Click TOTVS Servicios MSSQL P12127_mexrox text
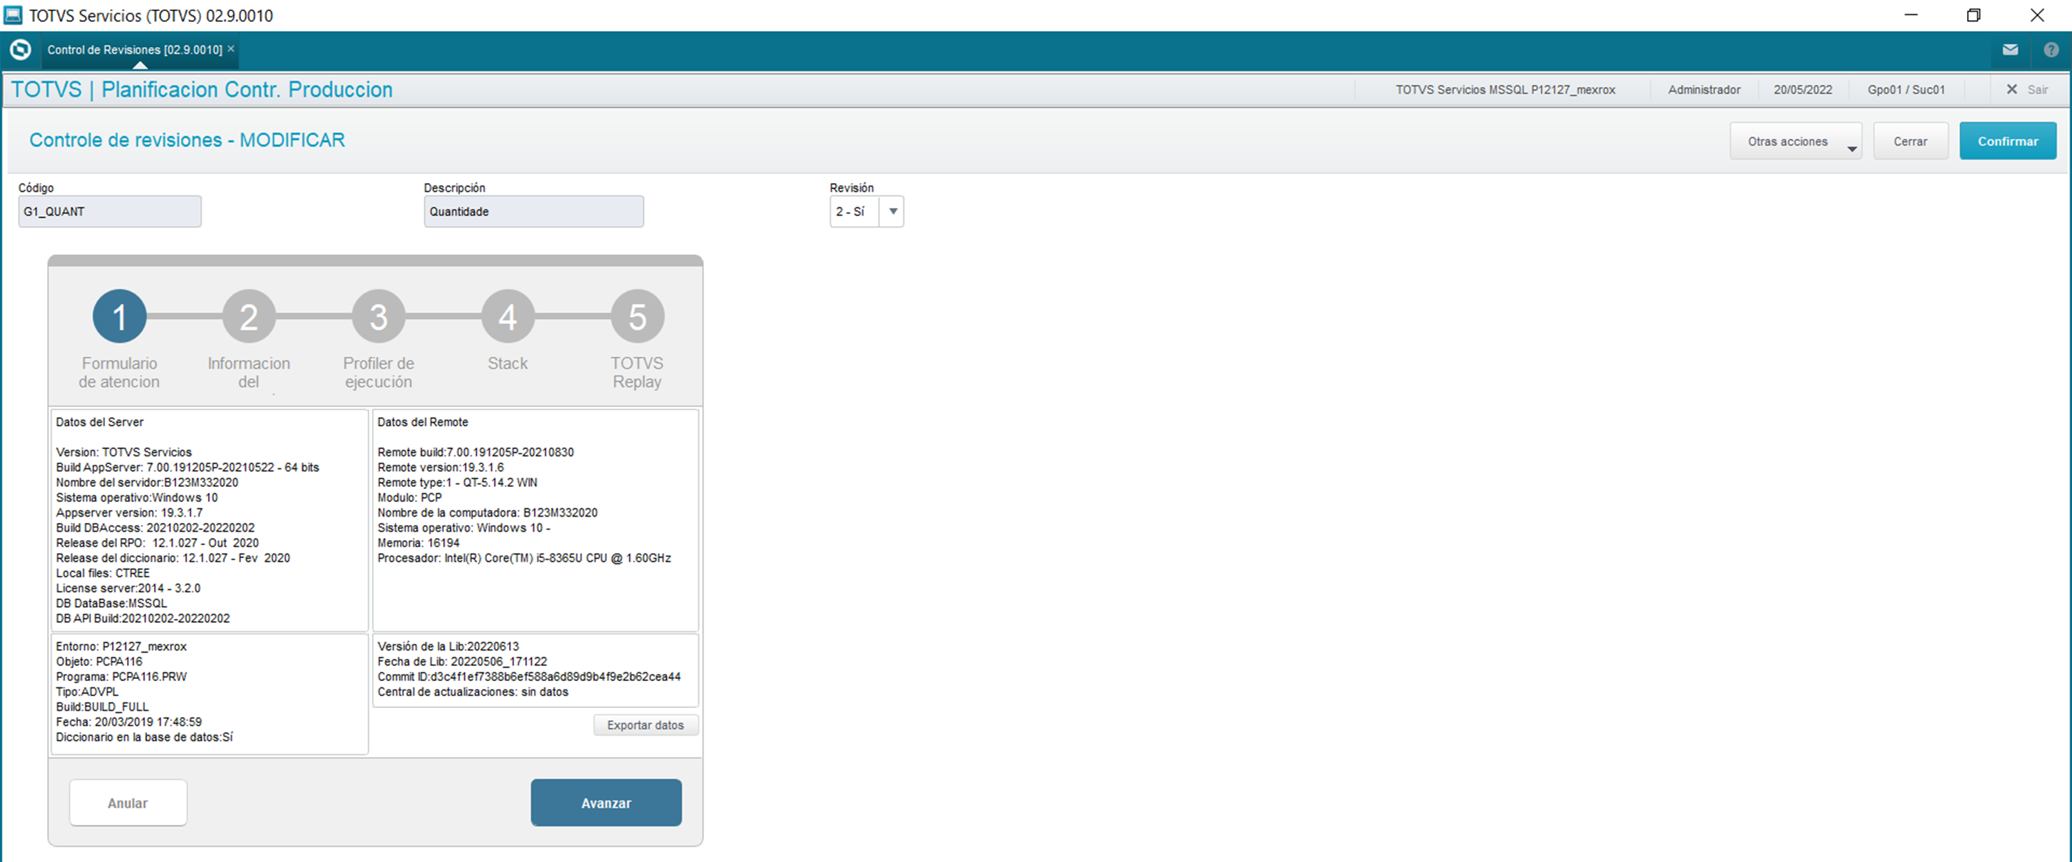Viewport: 2072px width, 862px height. point(1505,89)
